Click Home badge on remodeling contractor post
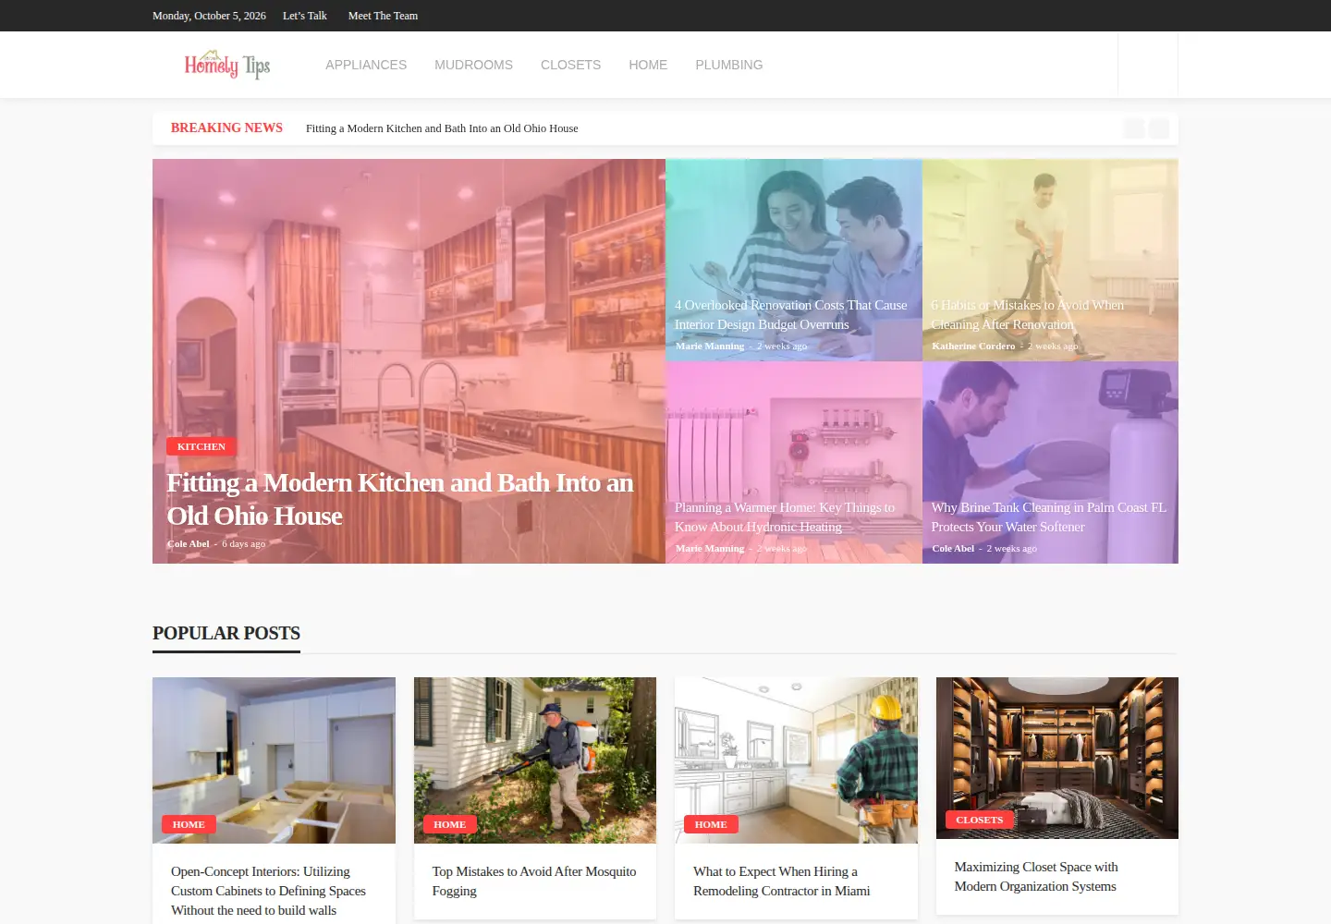The height and width of the screenshot is (924, 1331). click(711, 824)
